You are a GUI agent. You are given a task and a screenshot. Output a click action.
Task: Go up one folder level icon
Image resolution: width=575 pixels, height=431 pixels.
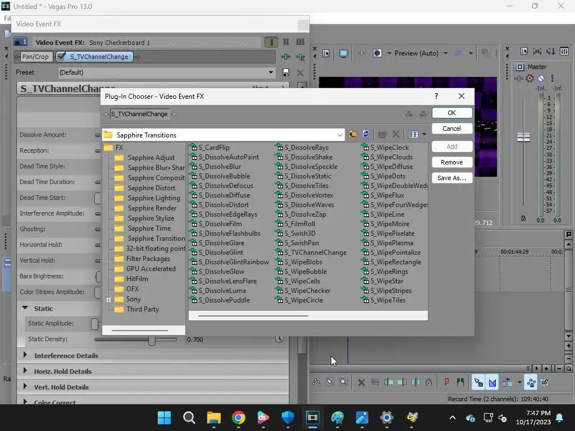(x=353, y=134)
